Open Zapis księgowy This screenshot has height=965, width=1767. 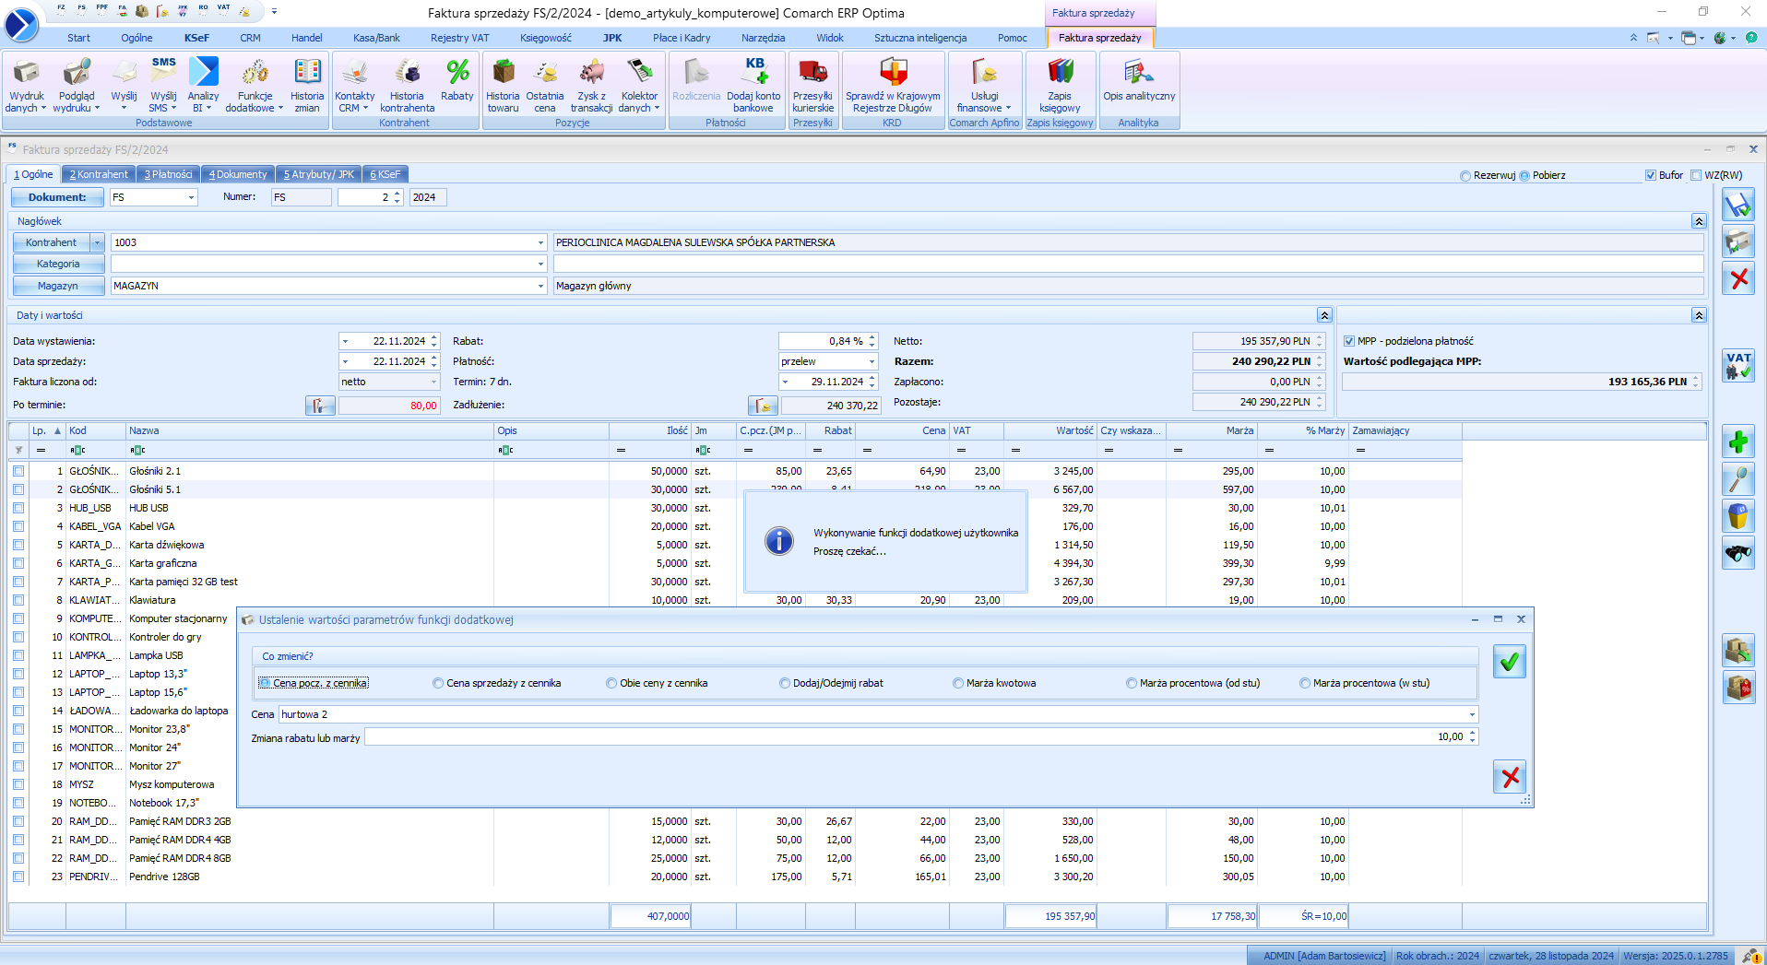pos(1060,85)
